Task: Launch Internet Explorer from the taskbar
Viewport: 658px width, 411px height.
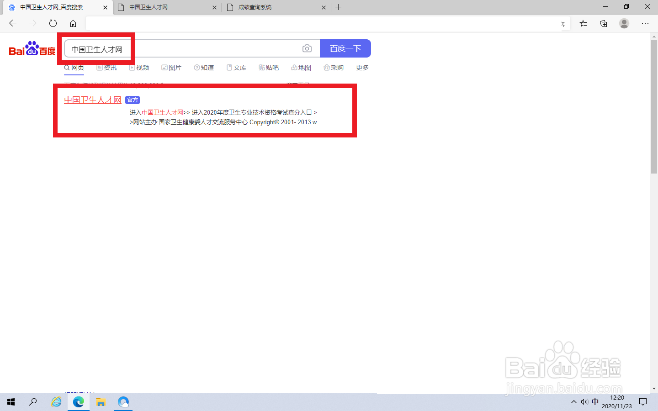Action: click(56, 402)
